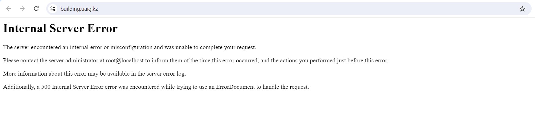This screenshot has height=133, width=535.
Task: Click the browser Back arrow
Action: [x=9, y=9]
